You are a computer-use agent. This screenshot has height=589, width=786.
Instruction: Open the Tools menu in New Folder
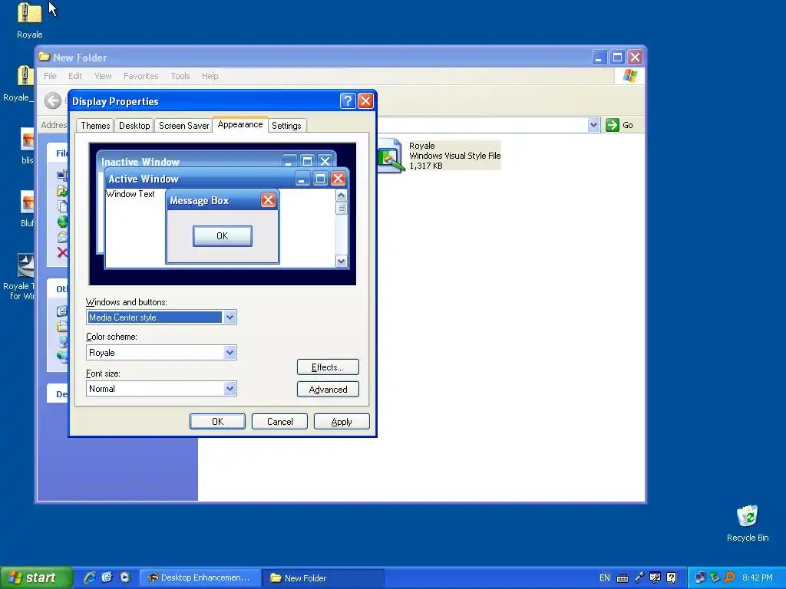point(180,76)
